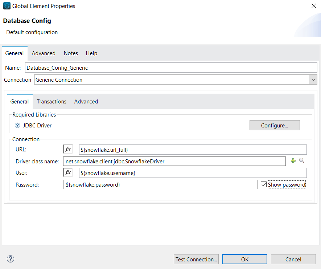Confirm the dialog with OK
The width and height of the screenshot is (321, 269).
point(245,259)
